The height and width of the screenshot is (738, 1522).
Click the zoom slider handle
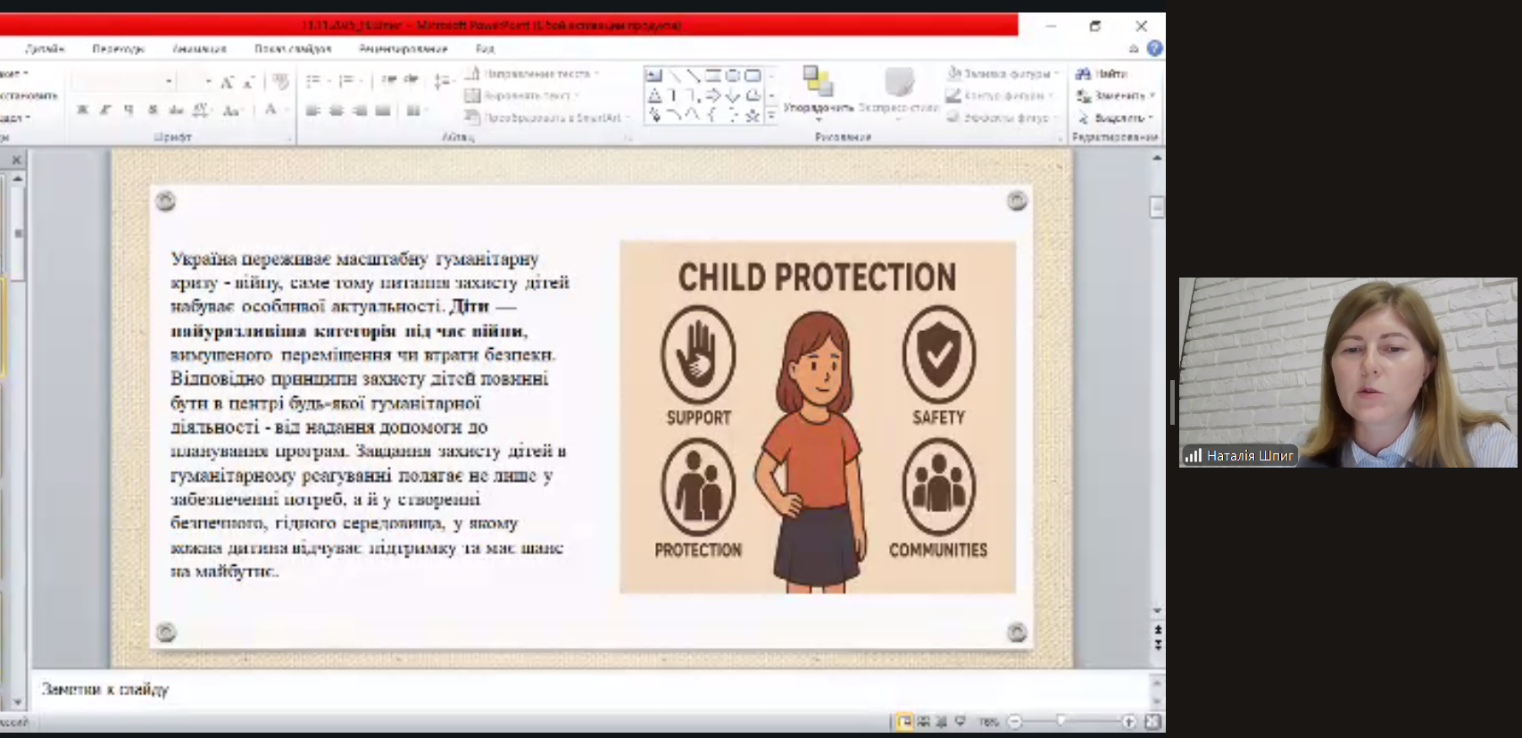pos(1061,721)
